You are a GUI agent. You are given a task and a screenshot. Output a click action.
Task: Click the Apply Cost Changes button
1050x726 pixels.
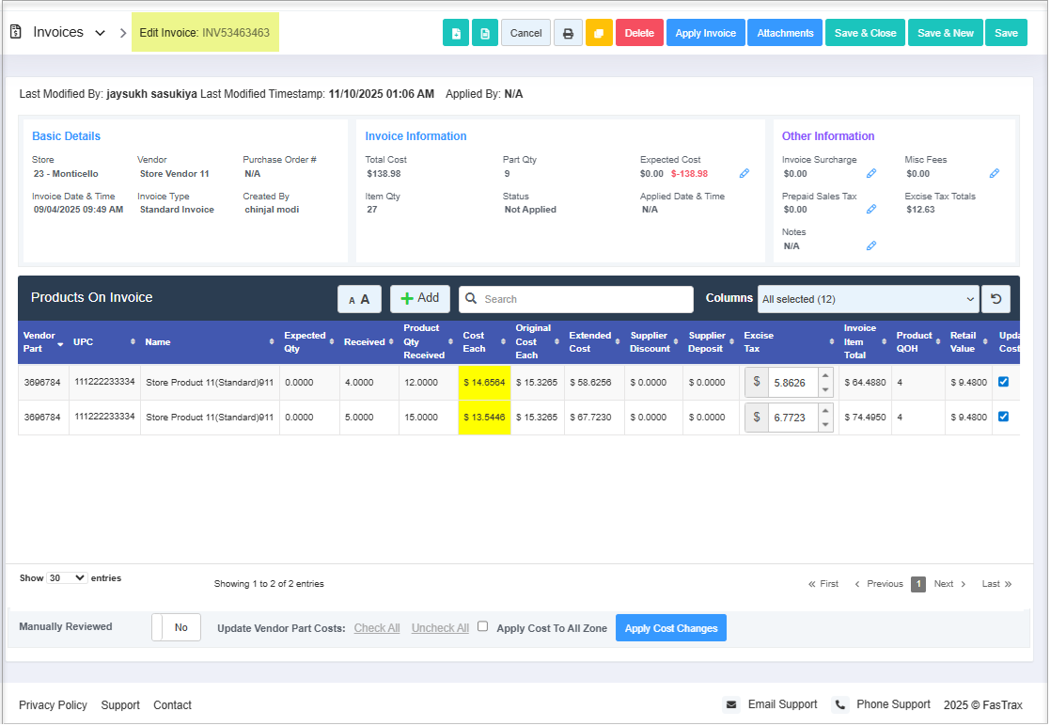(670, 628)
